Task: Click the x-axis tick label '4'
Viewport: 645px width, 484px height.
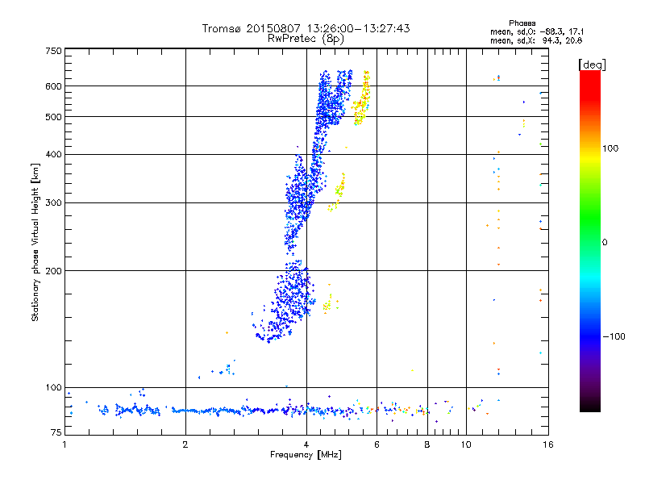Action: click(x=306, y=444)
